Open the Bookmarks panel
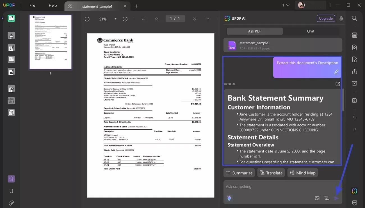 (11, 191)
